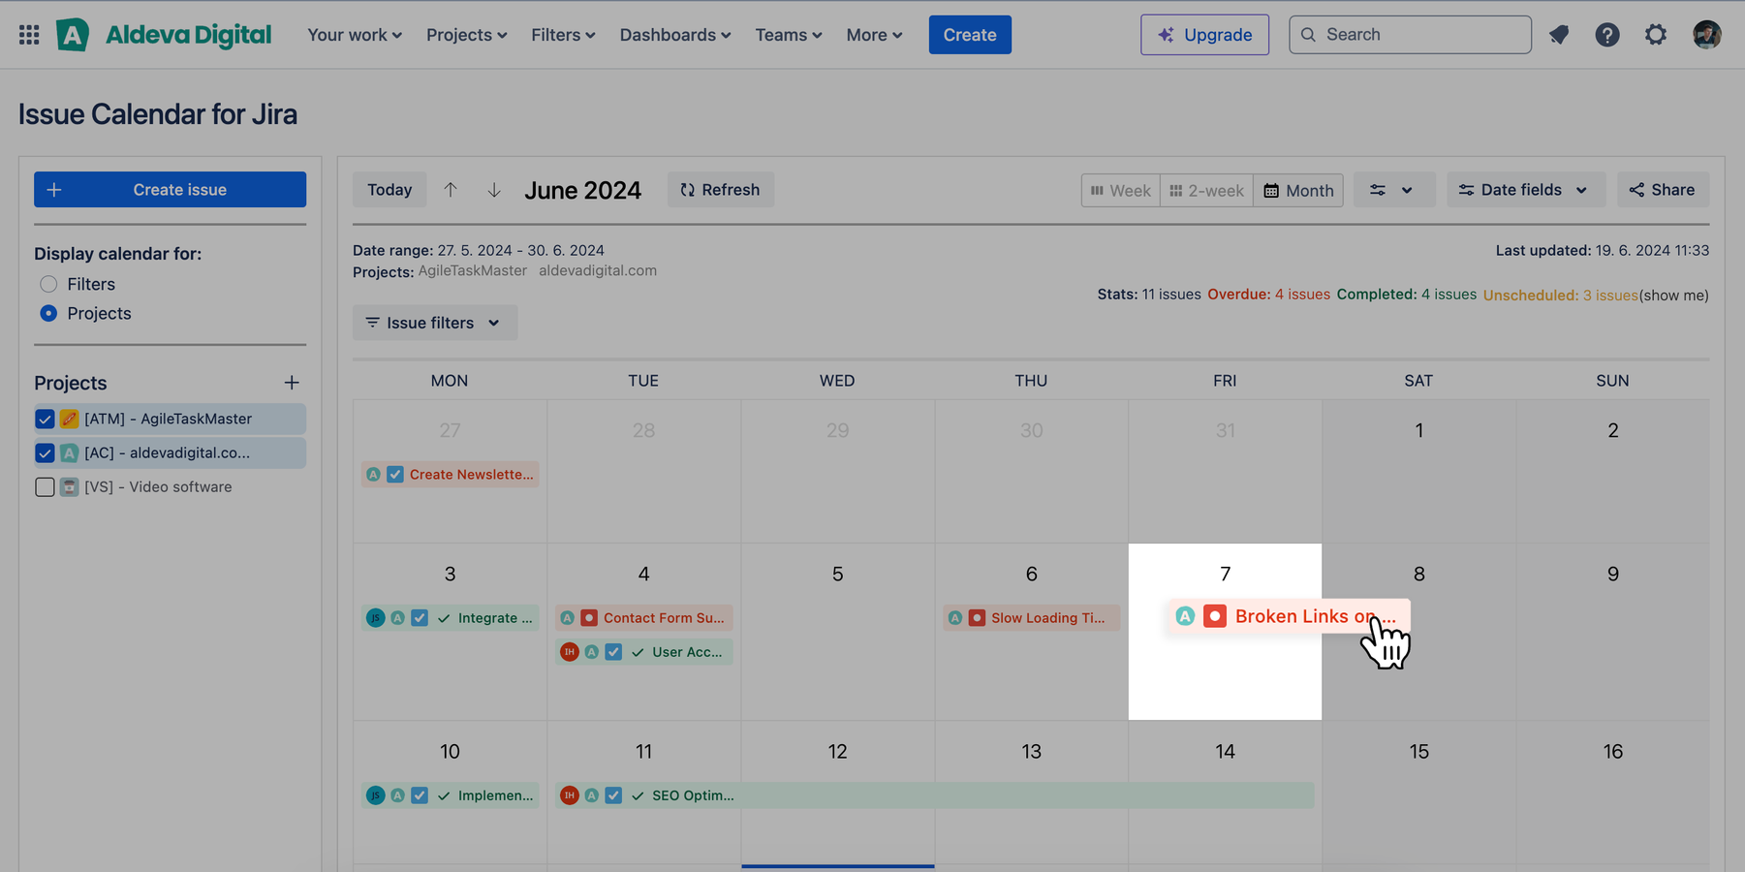Click the show me link for unscheduled issues

tap(1673, 296)
